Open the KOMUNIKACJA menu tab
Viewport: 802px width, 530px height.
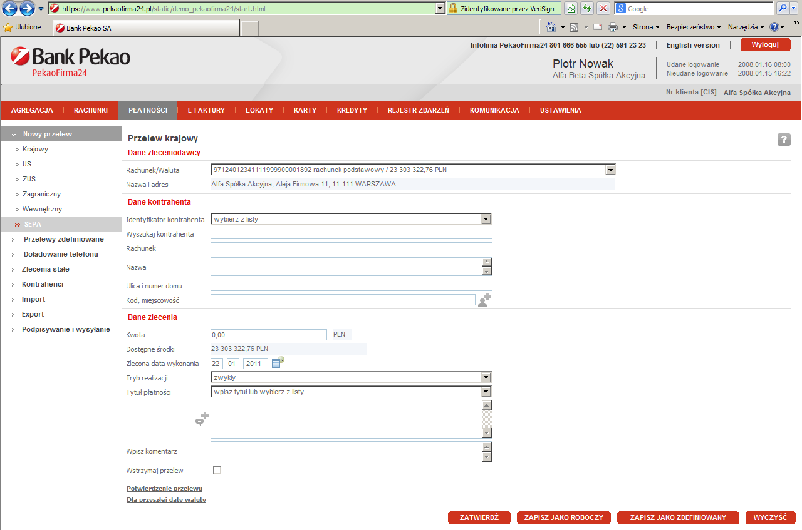pyautogui.click(x=494, y=110)
